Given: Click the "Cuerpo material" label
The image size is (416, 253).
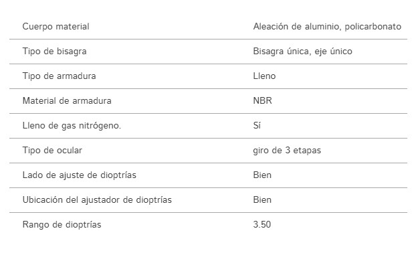Looking at the screenshot, I should click(x=56, y=27).
